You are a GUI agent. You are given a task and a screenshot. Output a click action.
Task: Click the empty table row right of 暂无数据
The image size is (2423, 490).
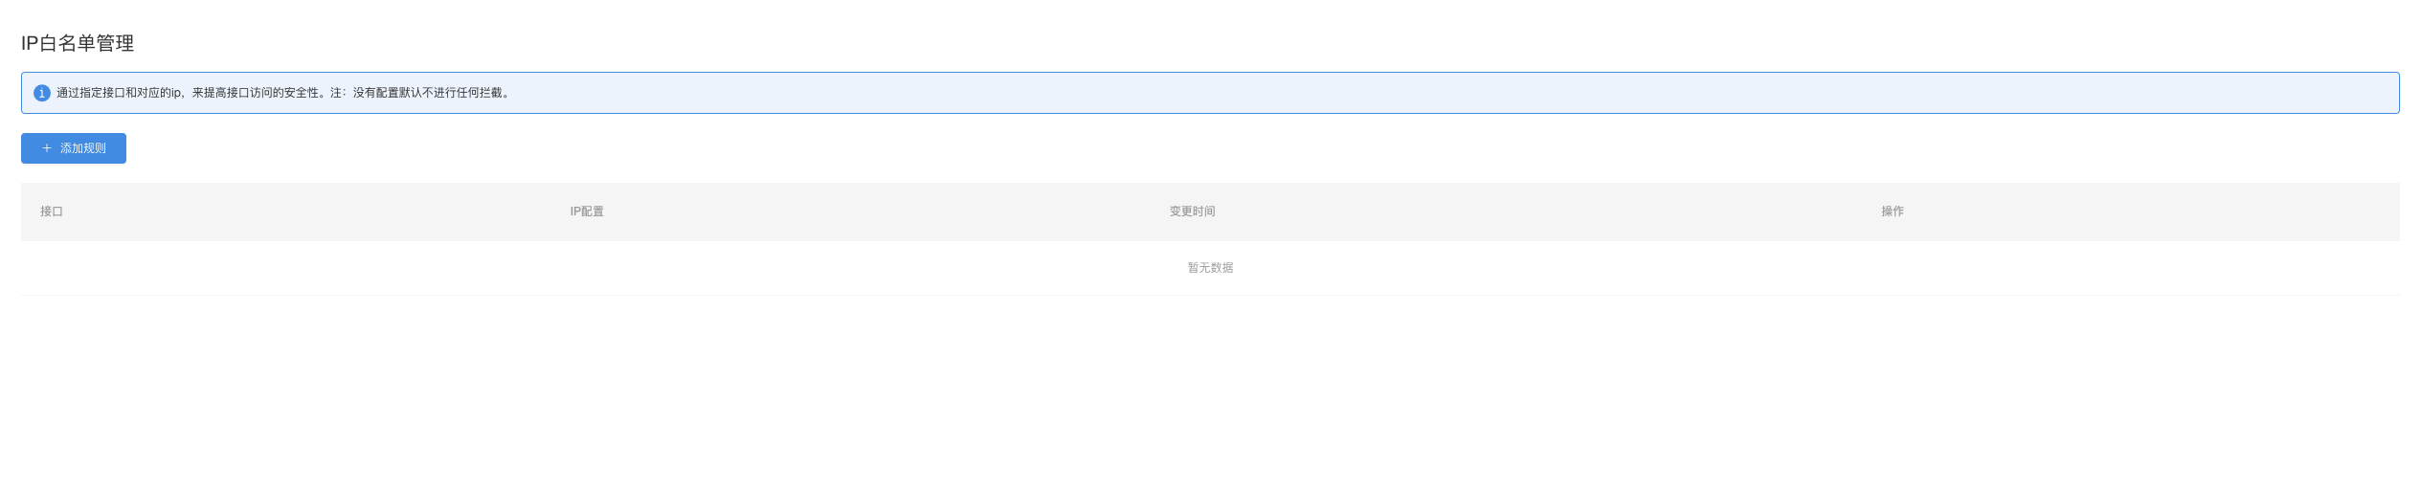(1819, 268)
